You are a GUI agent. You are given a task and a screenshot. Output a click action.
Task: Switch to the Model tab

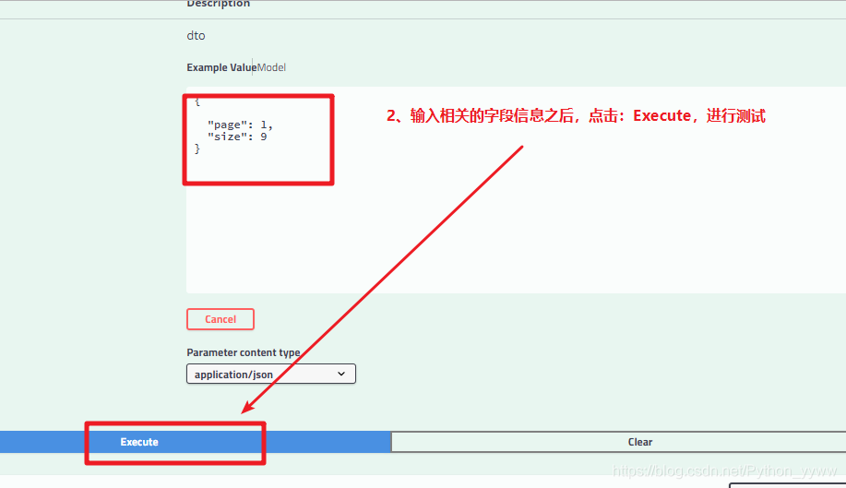pos(271,67)
